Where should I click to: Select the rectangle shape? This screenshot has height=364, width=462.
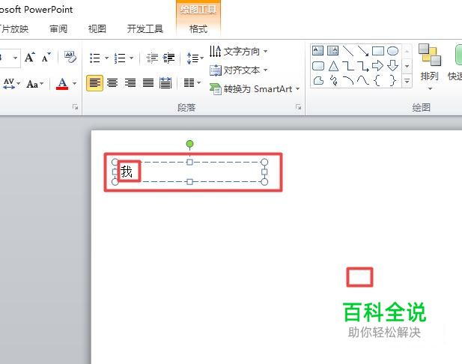coord(377,51)
